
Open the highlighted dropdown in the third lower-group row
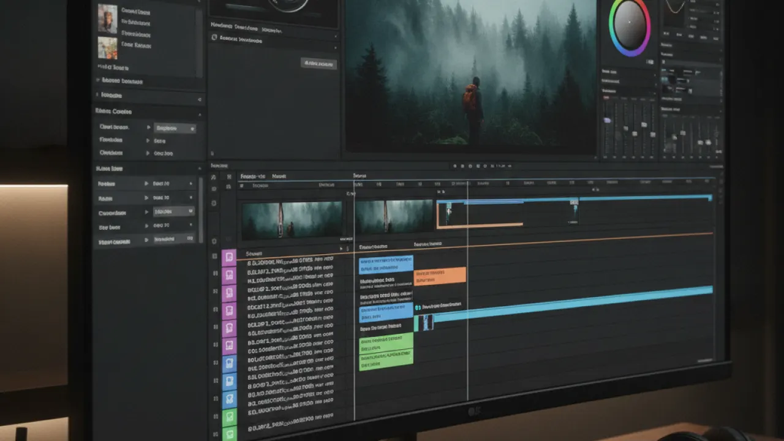174,211
